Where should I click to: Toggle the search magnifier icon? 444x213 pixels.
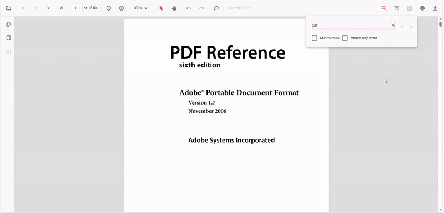click(384, 8)
